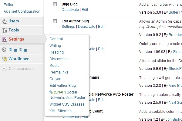Select Media in Settings flyout
Screen dimensions: 182x121
pos(54,66)
